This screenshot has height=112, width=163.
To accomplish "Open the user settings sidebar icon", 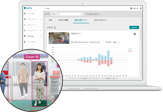I will (x=25, y=42).
